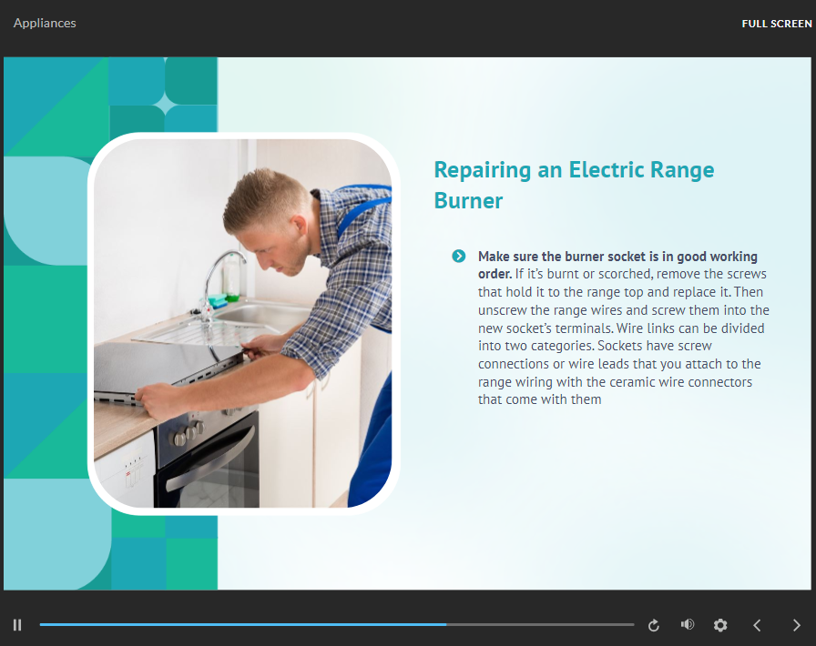This screenshot has width=816, height=646.
Task: Click the Repairing an Electric Range Burner heading
Action: 574,185
